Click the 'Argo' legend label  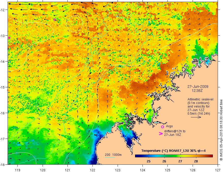tap(169, 126)
